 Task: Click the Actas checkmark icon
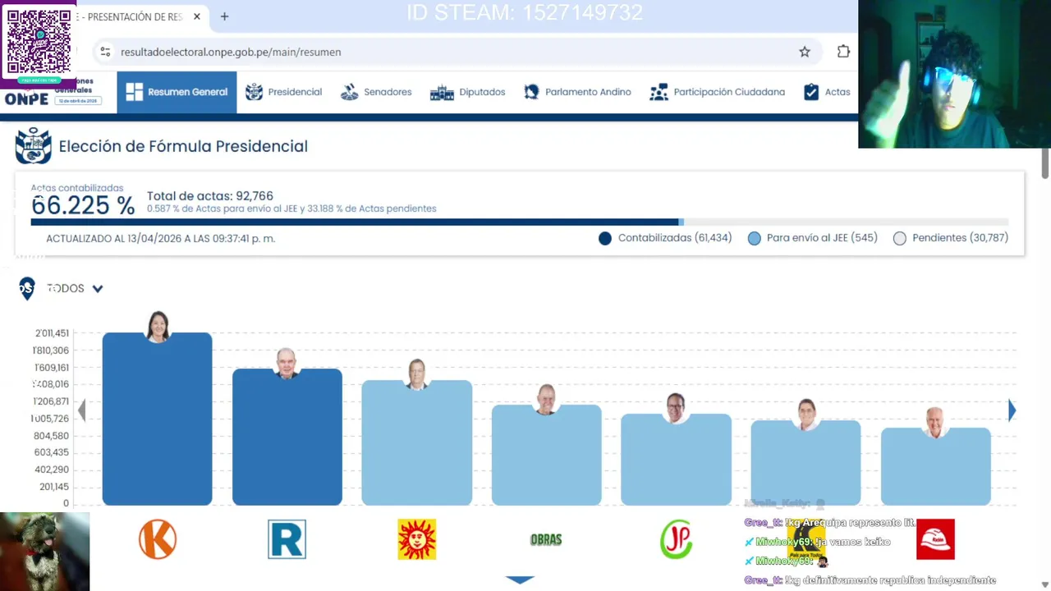point(811,92)
